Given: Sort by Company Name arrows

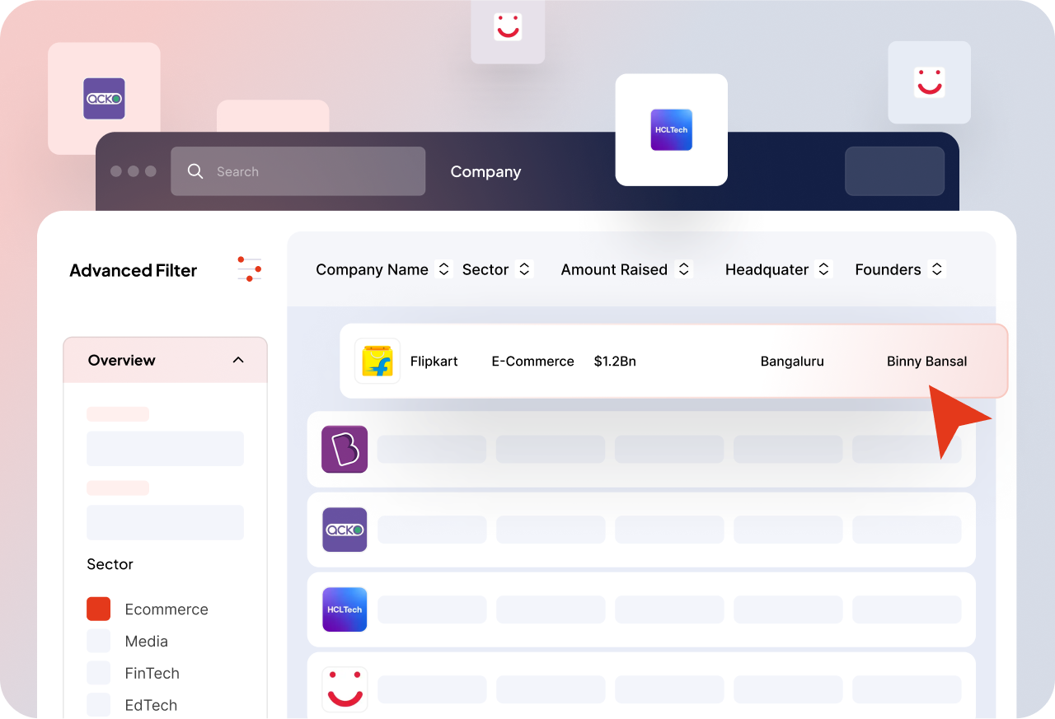Looking at the screenshot, I should coord(443,269).
